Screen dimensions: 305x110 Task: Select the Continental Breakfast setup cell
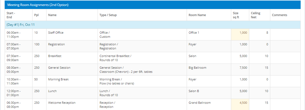tap(115, 58)
